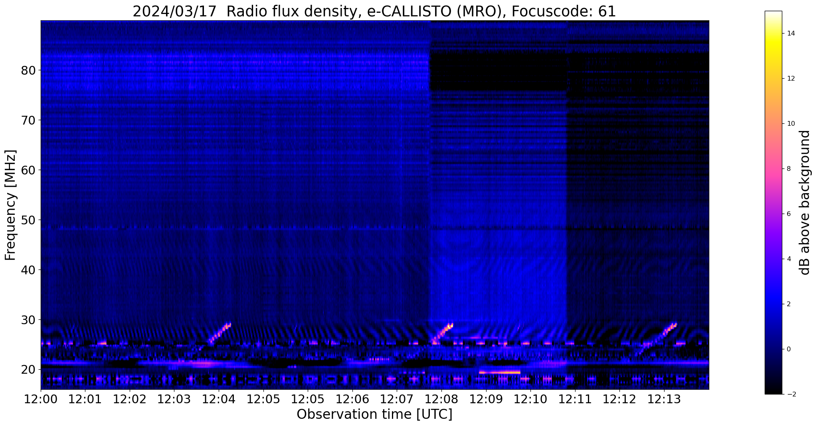This screenshot has height=426, width=817.
Task: Click the 40 MHz frequency tick label
Action: coord(28,270)
